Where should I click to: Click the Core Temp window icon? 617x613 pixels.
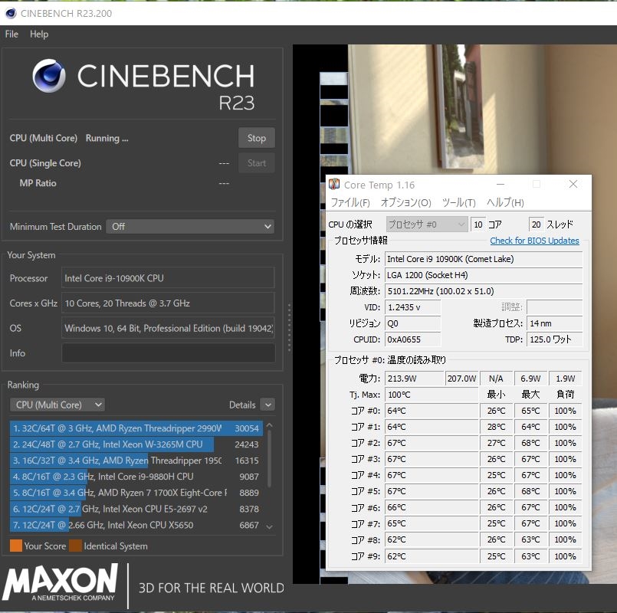(x=334, y=184)
